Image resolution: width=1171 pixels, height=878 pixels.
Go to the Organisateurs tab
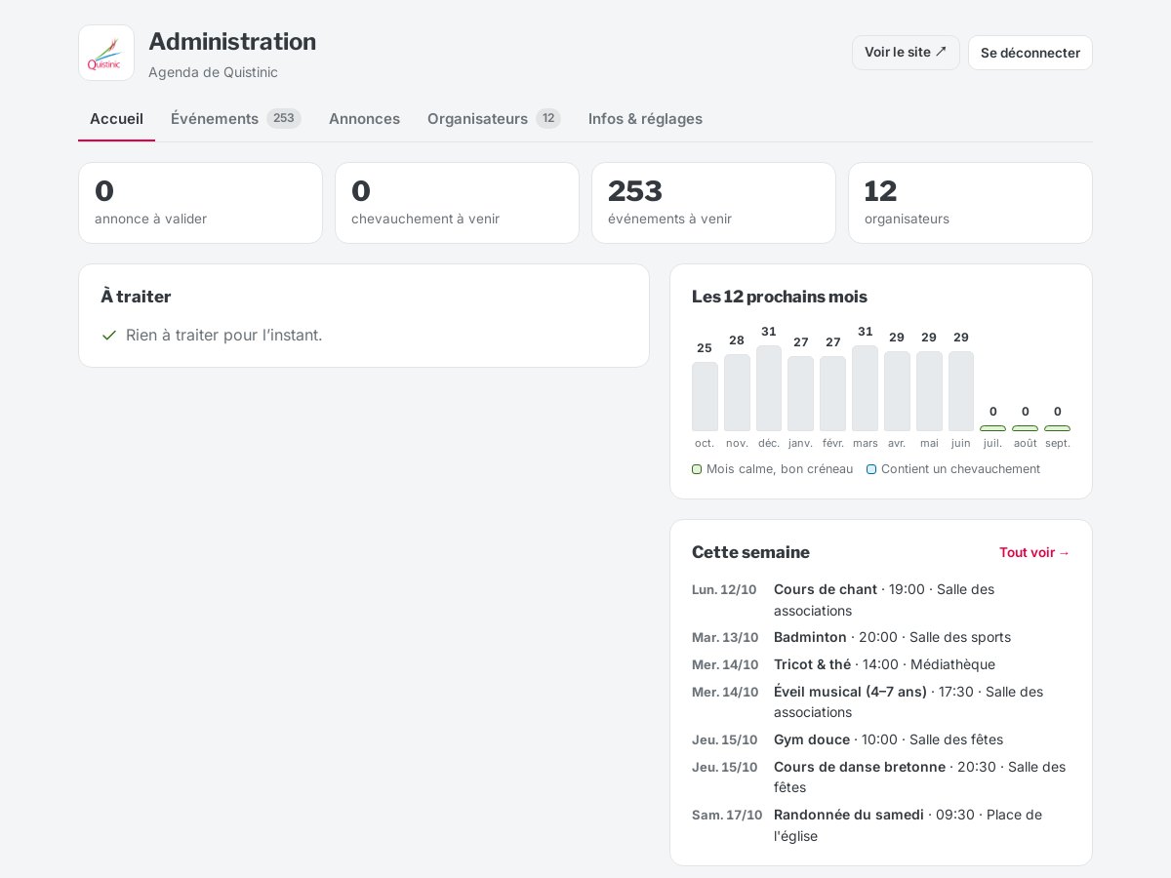click(494, 119)
